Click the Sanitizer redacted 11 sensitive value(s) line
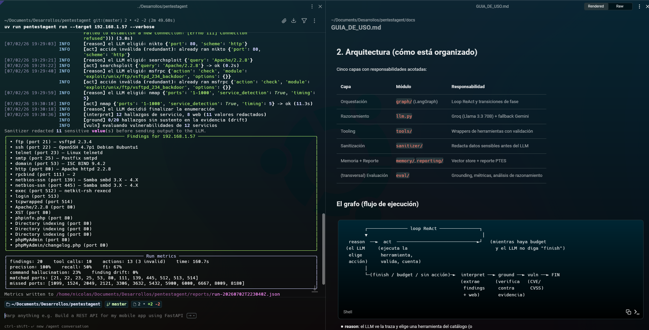 point(105,131)
